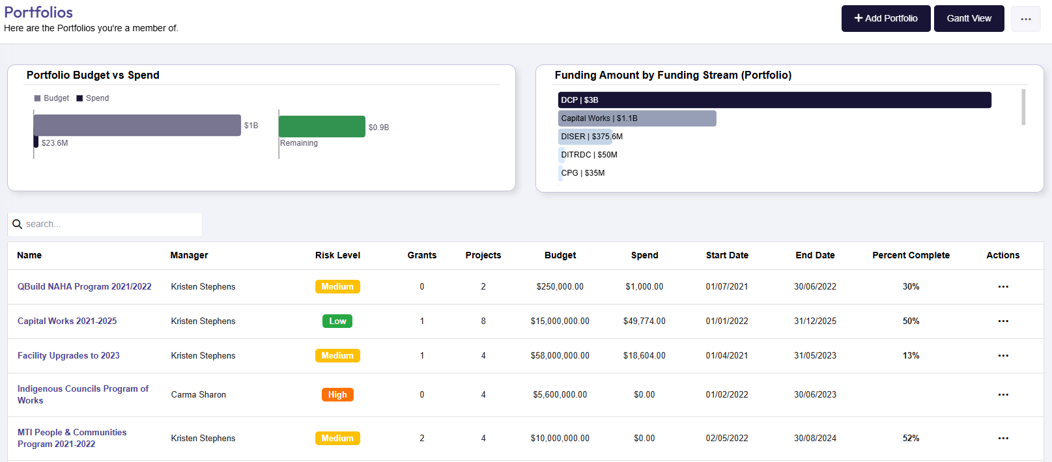Sort table by Budget column header
This screenshot has width=1052, height=462.
[560, 255]
